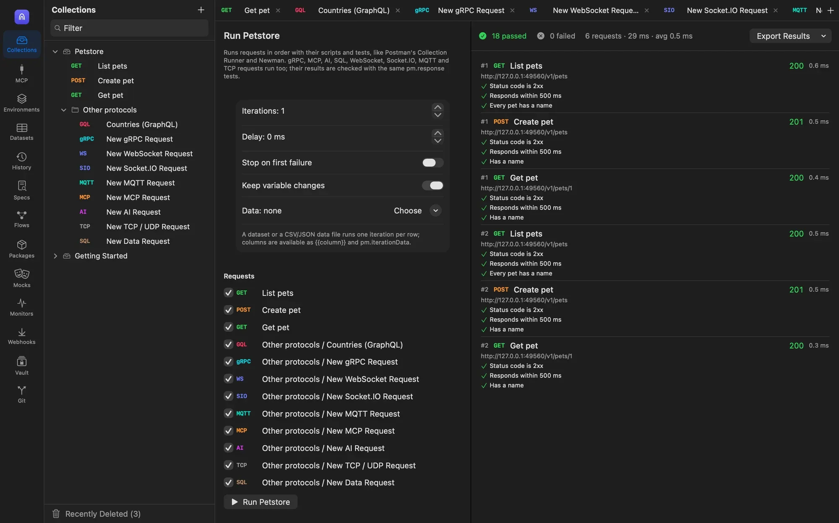Toggle Keep variable changes switch
Viewport: 839px width, 523px height.
coord(433,185)
